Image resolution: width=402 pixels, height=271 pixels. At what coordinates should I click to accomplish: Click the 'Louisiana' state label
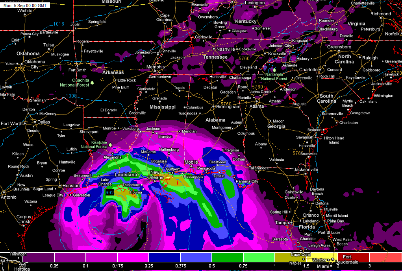tap(126, 175)
